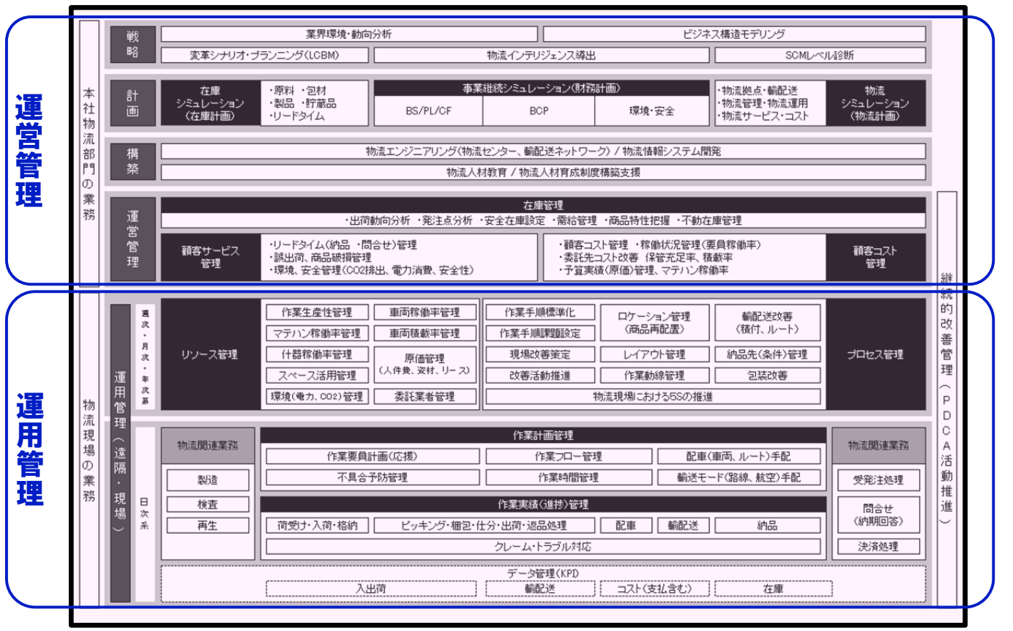Select 物流現場における5Sの推進 bar
This screenshot has height=631, width=1013.
click(x=653, y=397)
